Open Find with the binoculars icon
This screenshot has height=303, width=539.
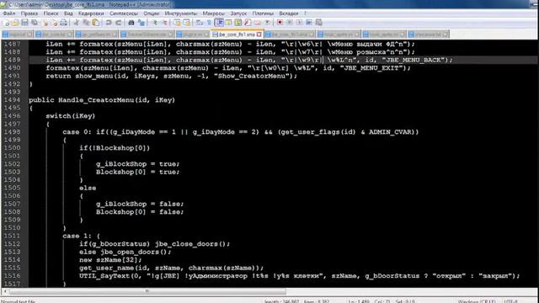131,23
